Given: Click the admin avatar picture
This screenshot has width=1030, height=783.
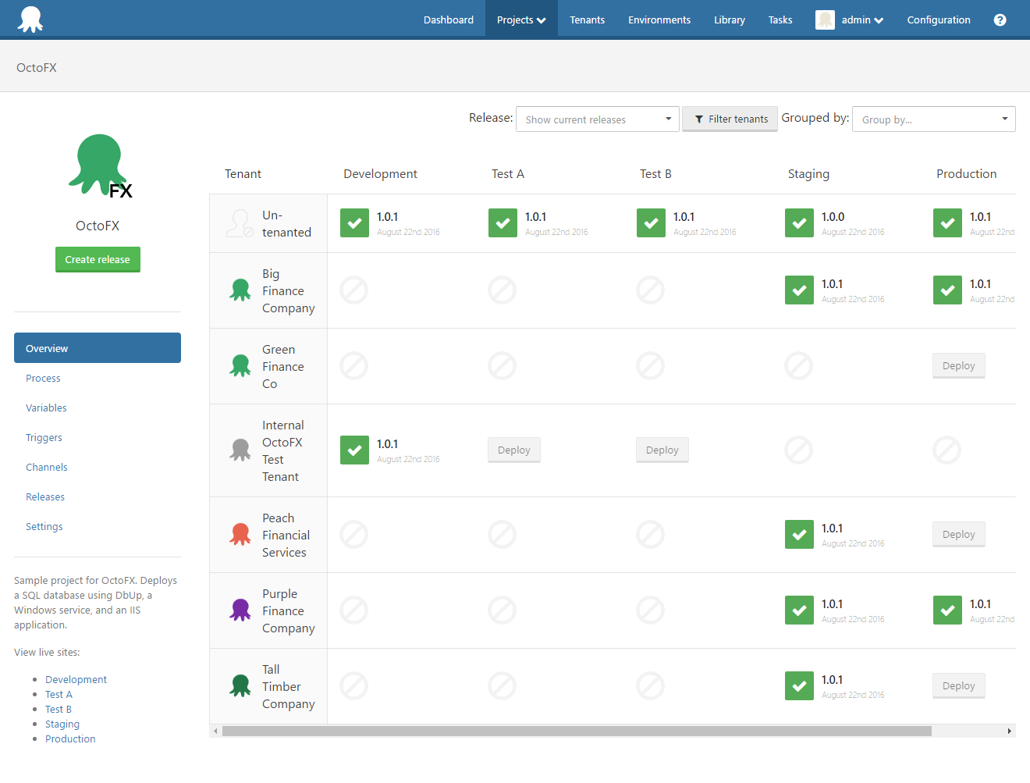Looking at the screenshot, I should point(825,20).
